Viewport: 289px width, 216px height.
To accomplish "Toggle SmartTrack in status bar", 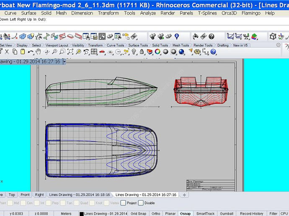I will click(205, 213).
